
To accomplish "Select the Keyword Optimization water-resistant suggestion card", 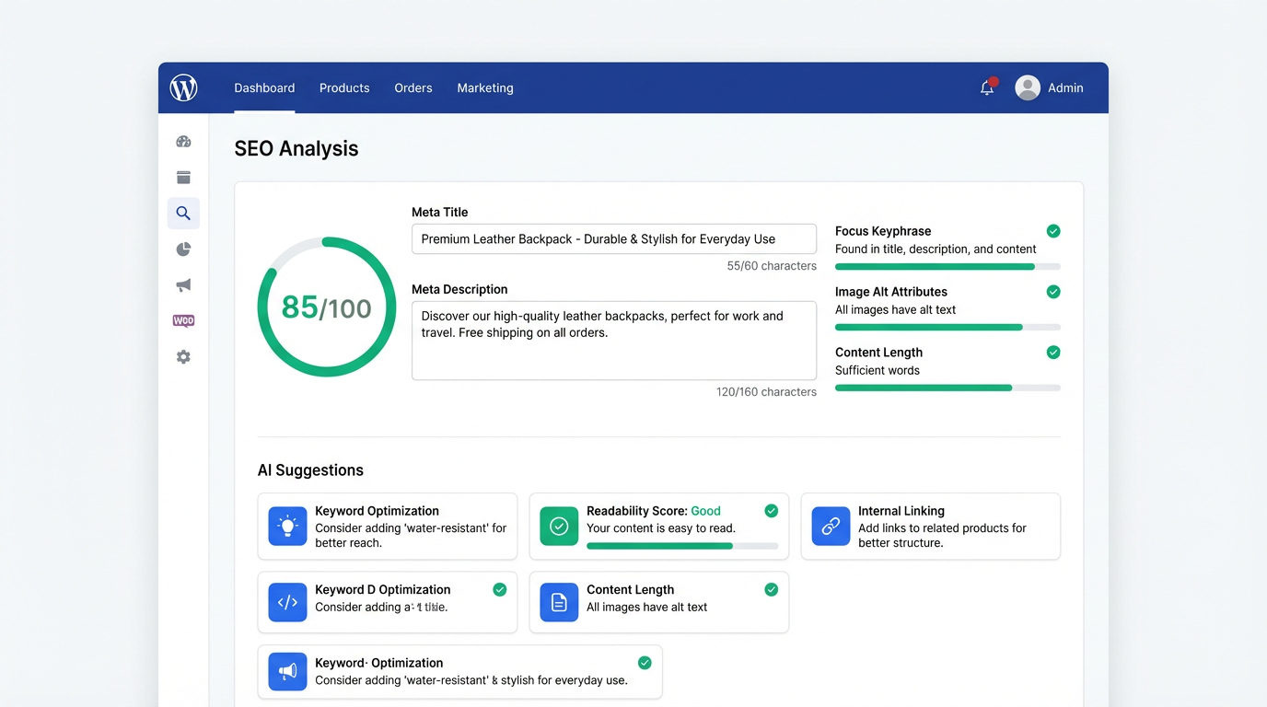I will (x=387, y=527).
